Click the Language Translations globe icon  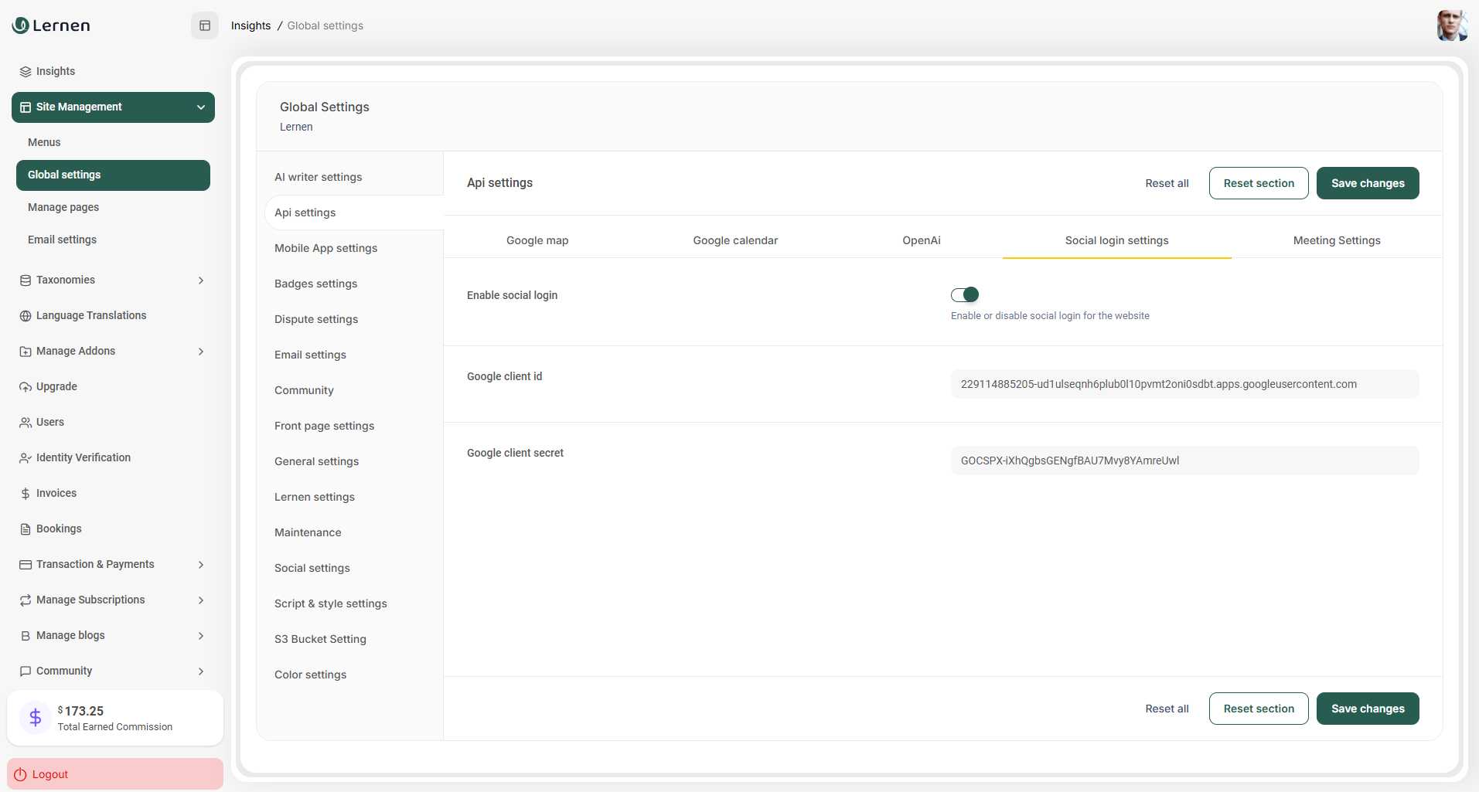coord(25,315)
